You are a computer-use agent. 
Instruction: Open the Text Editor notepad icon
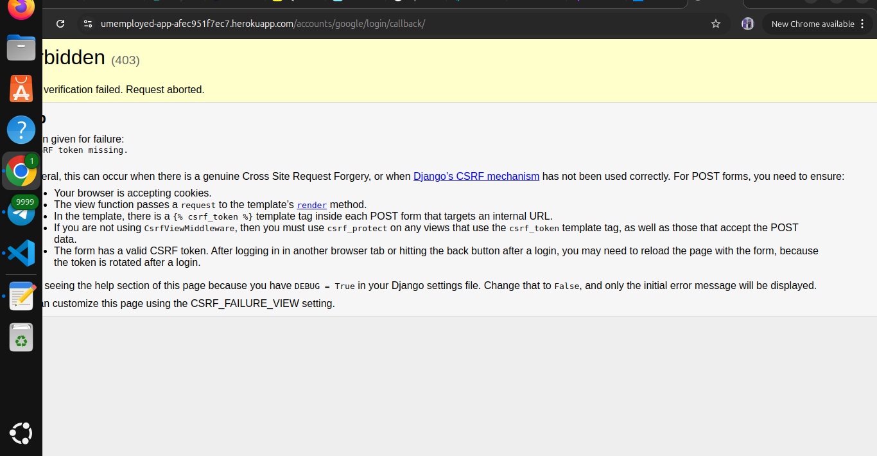tap(21, 295)
